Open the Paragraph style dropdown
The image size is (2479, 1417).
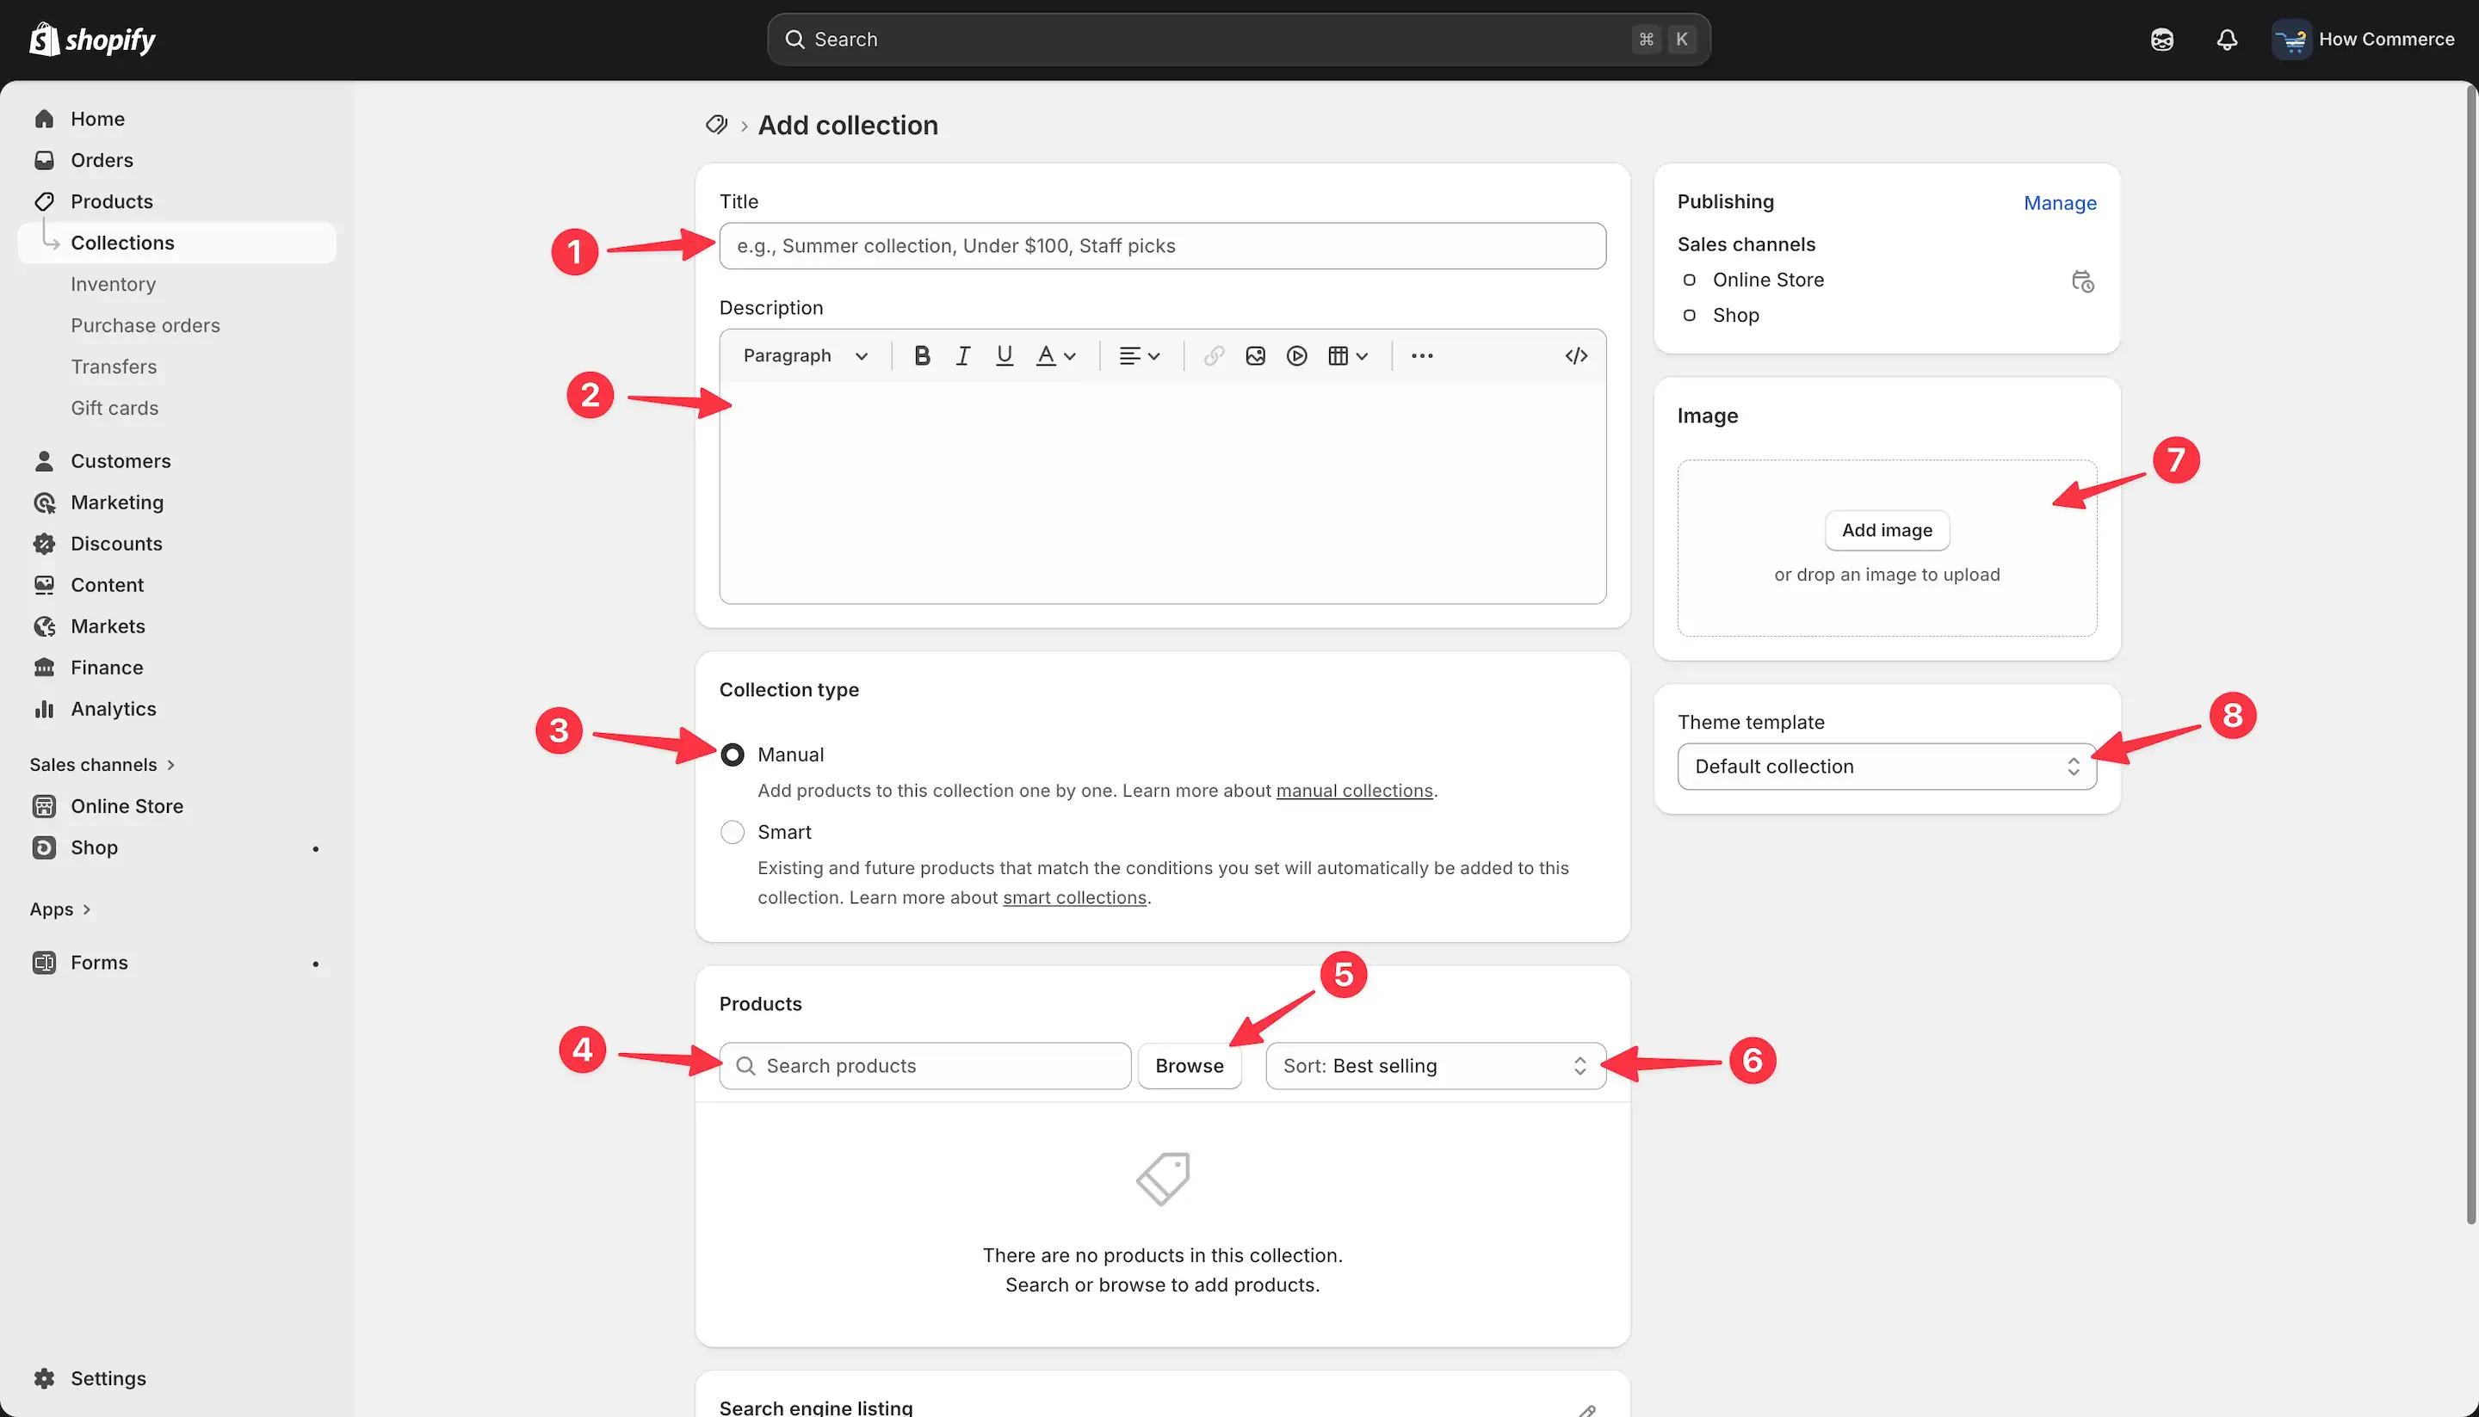tap(805, 356)
